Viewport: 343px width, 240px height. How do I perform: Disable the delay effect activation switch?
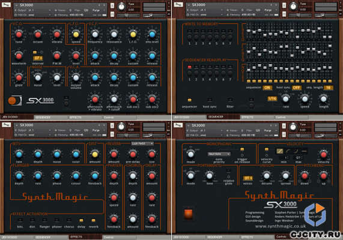click(81, 220)
